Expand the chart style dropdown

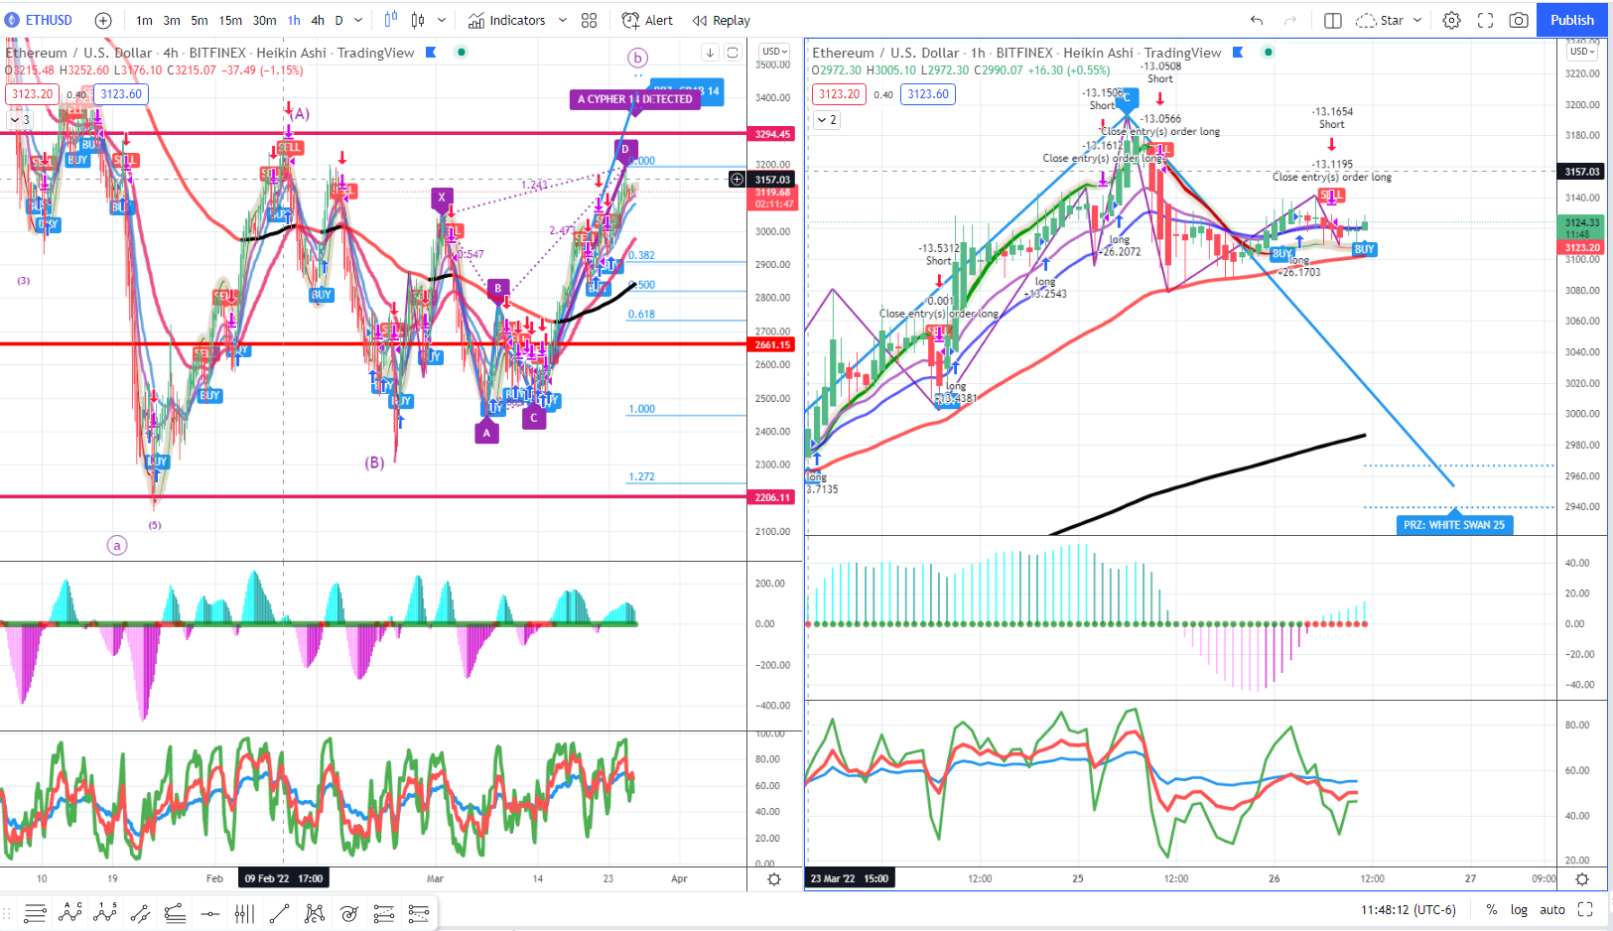pos(442,20)
